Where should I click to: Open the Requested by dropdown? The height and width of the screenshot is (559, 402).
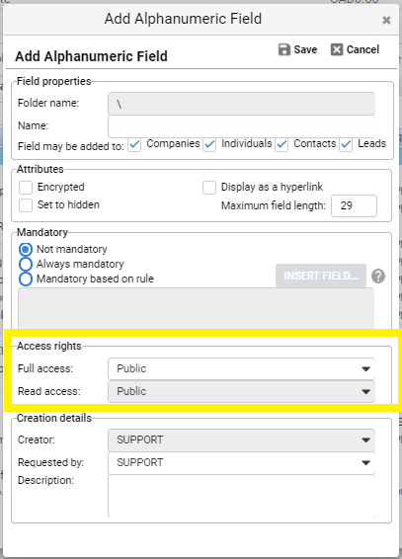(241, 463)
